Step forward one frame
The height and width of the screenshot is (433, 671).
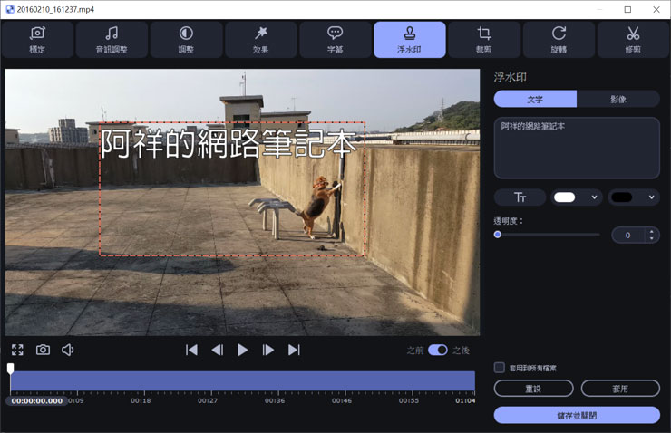(267, 350)
